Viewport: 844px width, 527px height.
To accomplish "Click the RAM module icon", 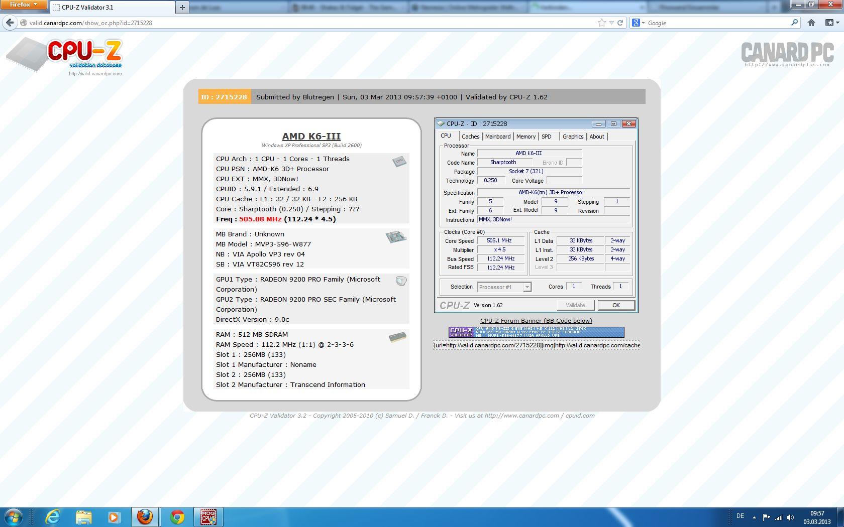I will (x=397, y=337).
